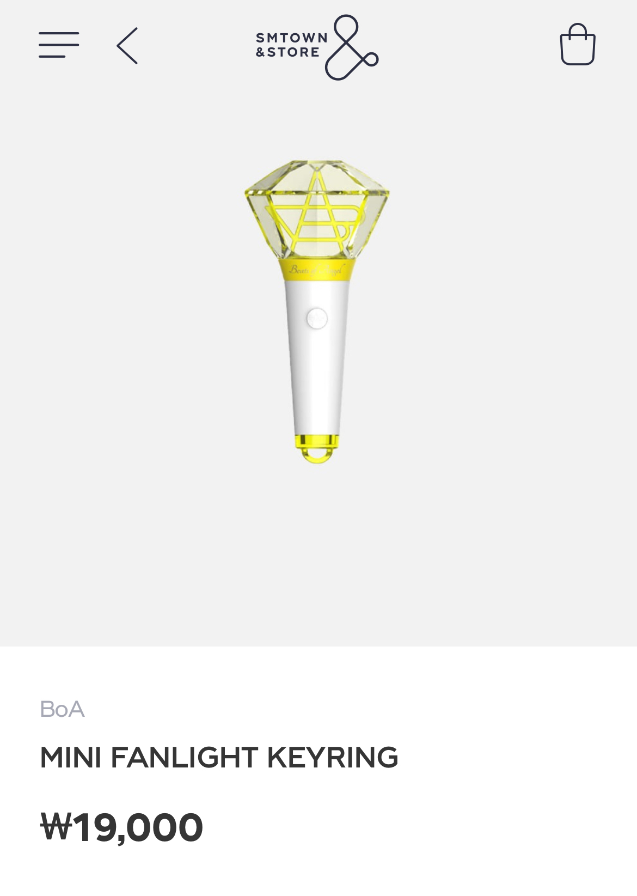
Task: Click the word MINI in product title
Action: tap(71, 757)
